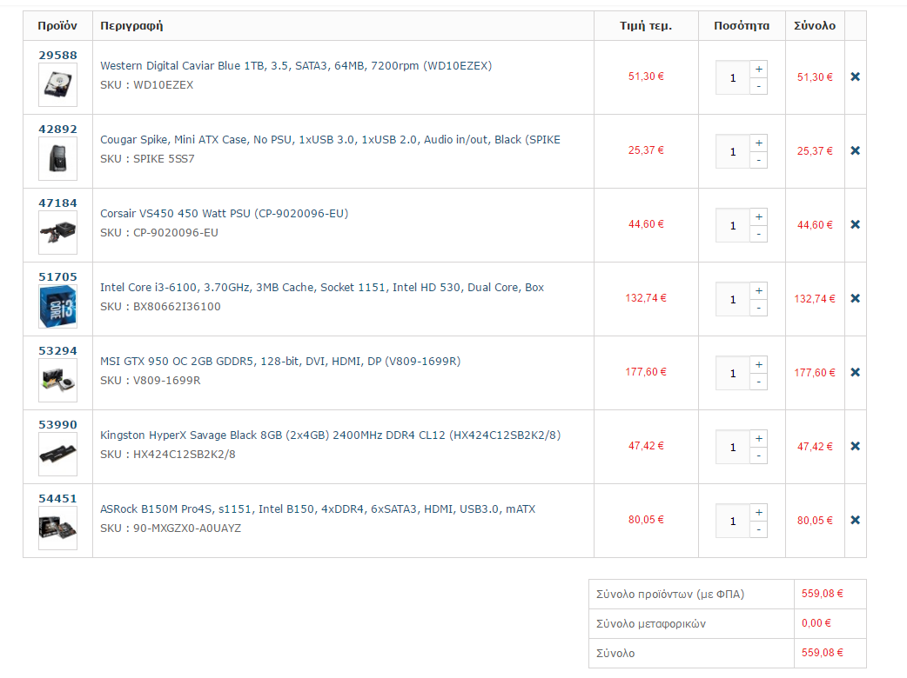Remove Corsair VS450 PSU from cart
Viewport: 907px width, 678px height.
click(855, 224)
